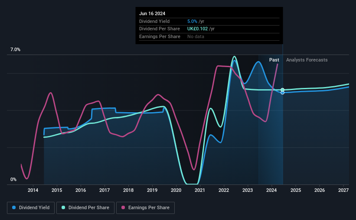Click the 2026 x-axis label

320,190
